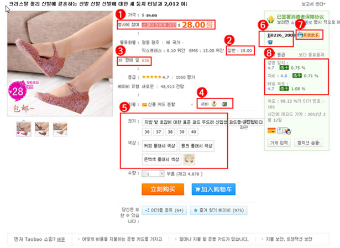340x248 pixels.
Task: Click the orange buy now button
Action: (x=163, y=189)
